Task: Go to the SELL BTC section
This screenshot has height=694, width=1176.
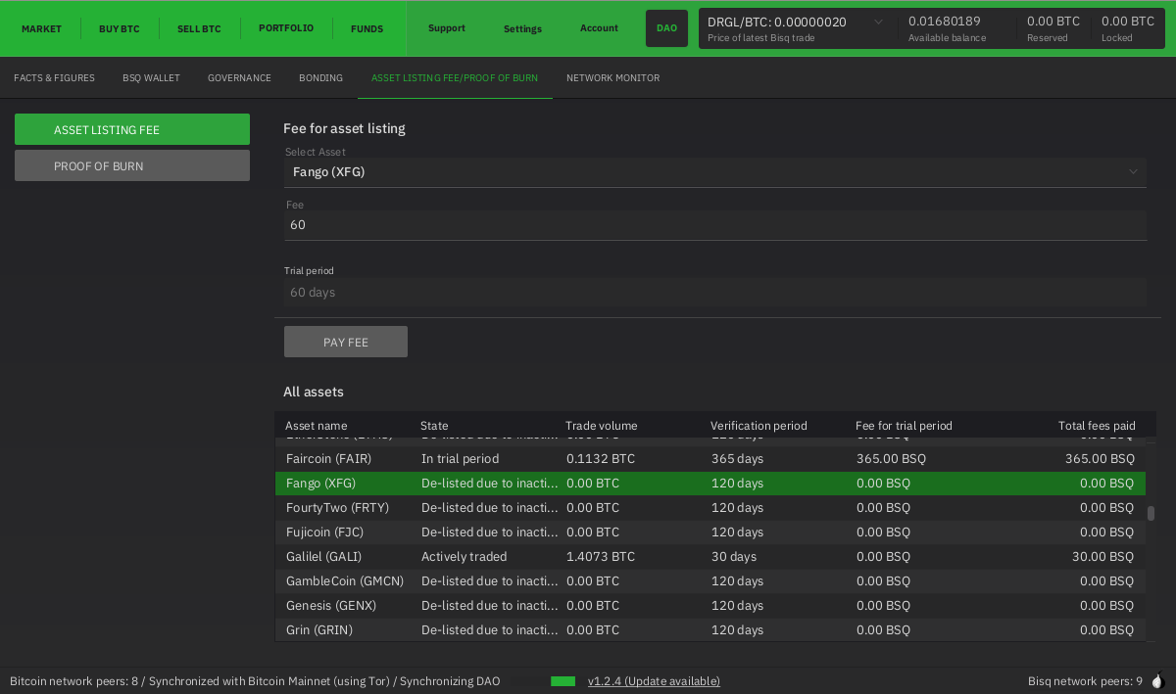Action: 199,29
